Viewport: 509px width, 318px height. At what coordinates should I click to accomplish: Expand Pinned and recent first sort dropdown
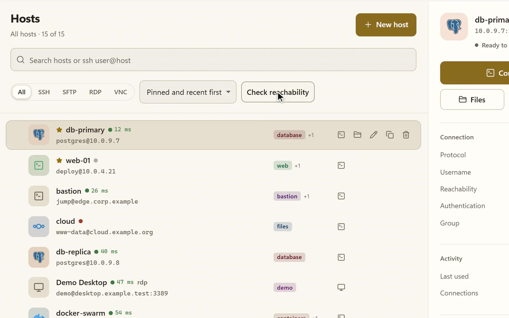[188, 92]
